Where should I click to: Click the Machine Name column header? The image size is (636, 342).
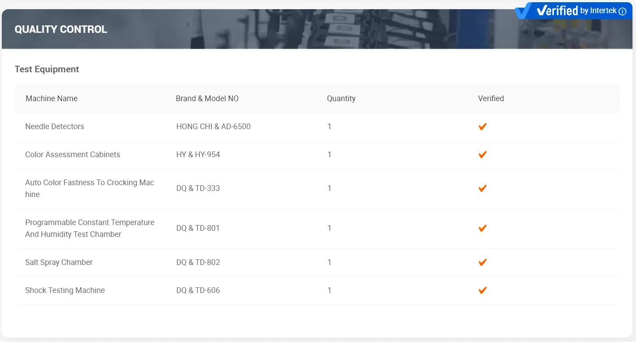click(52, 99)
